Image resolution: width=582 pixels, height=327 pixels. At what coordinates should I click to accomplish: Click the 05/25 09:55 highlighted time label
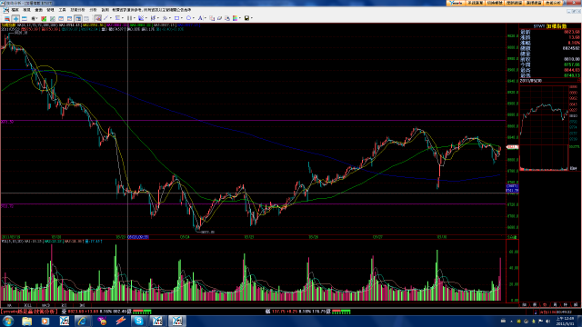[x=138, y=237]
